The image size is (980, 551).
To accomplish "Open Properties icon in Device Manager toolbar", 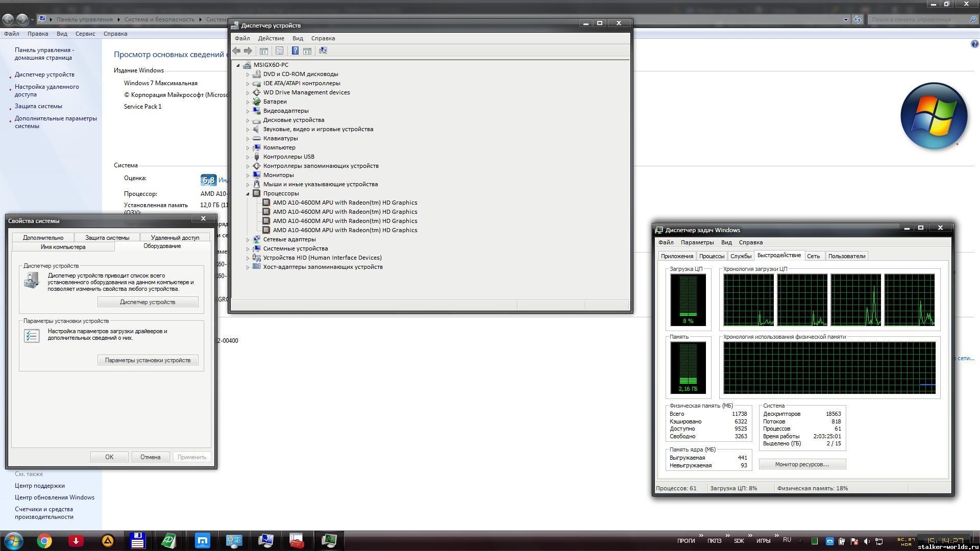I will pyautogui.click(x=279, y=51).
